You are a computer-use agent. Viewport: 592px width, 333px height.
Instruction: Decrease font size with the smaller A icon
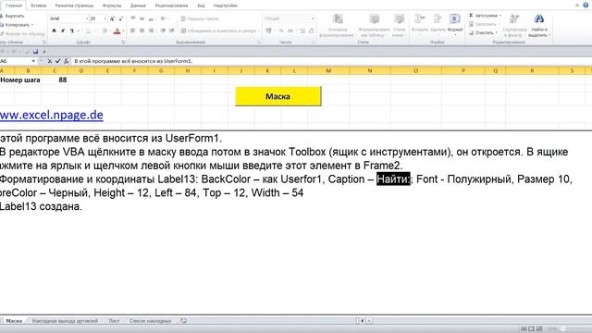(x=121, y=18)
